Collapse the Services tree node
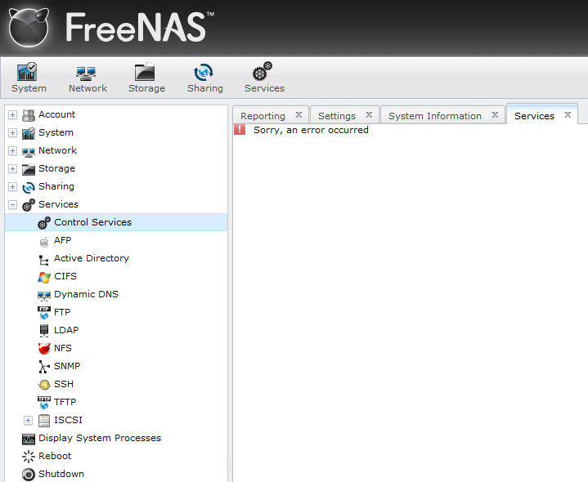This screenshot has height=482, width=588. [x=13, y=204]
